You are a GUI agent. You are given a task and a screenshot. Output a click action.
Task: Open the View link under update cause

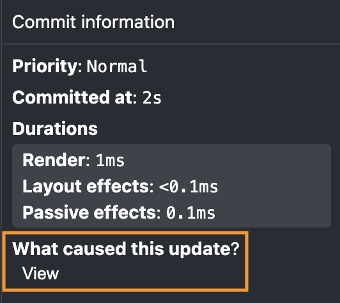coord(40,274)
